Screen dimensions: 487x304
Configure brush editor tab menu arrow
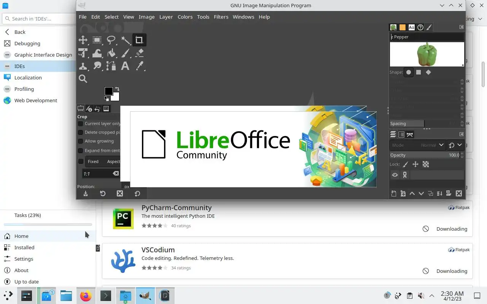(x=462, y=27)
